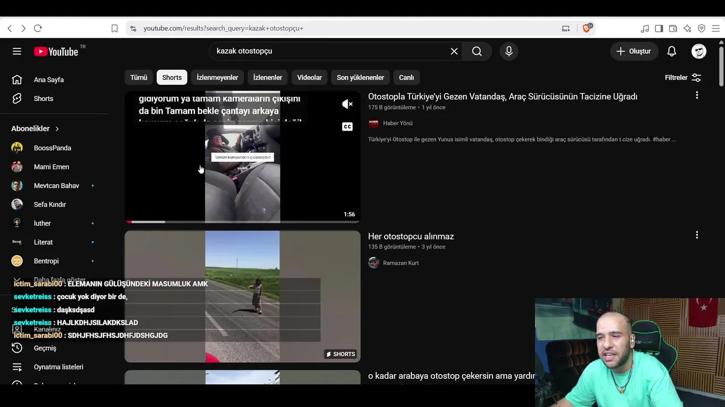
Task: Clear the search box with the X
Action: click(x=454, y=51)
